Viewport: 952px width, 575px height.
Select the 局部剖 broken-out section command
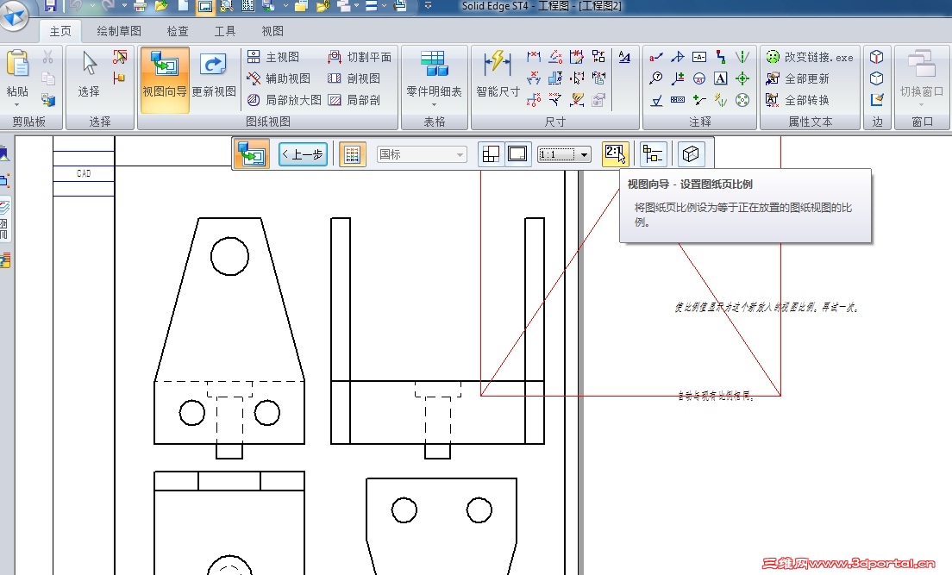(x=354, y=100)
